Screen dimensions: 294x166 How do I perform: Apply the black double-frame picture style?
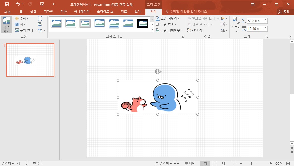click(143, 23)
